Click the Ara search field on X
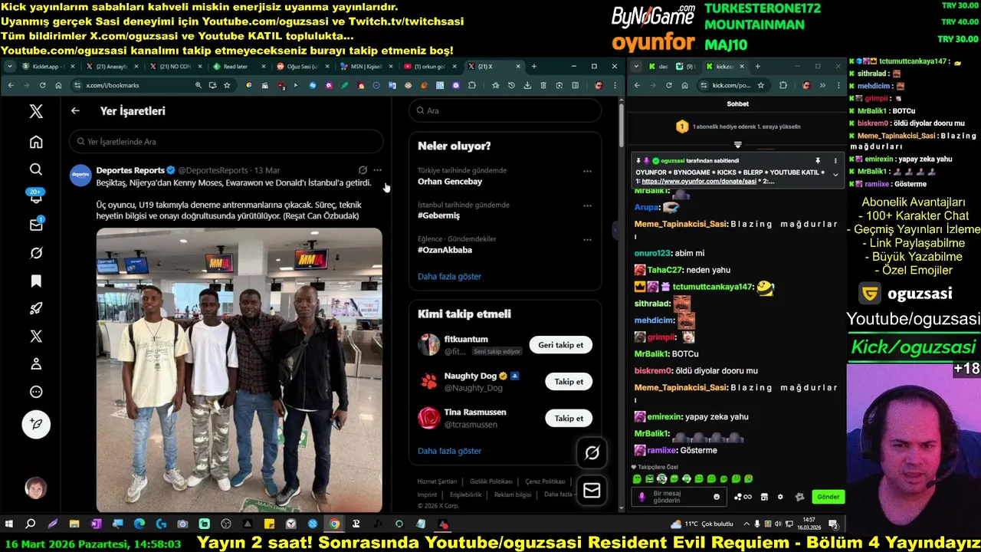This screenshot has width=981, height=552. point(505,110)
